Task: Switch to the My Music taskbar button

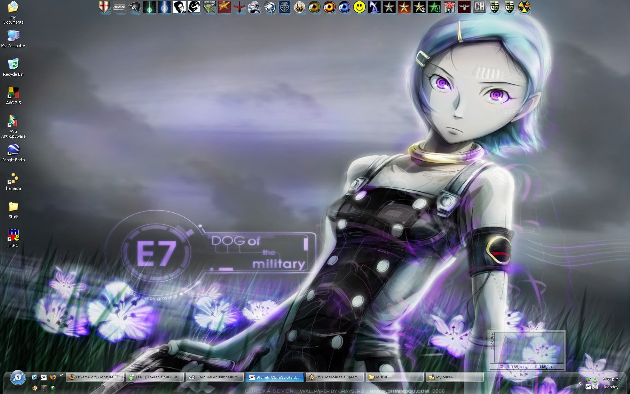Action: tap(455, 377)
